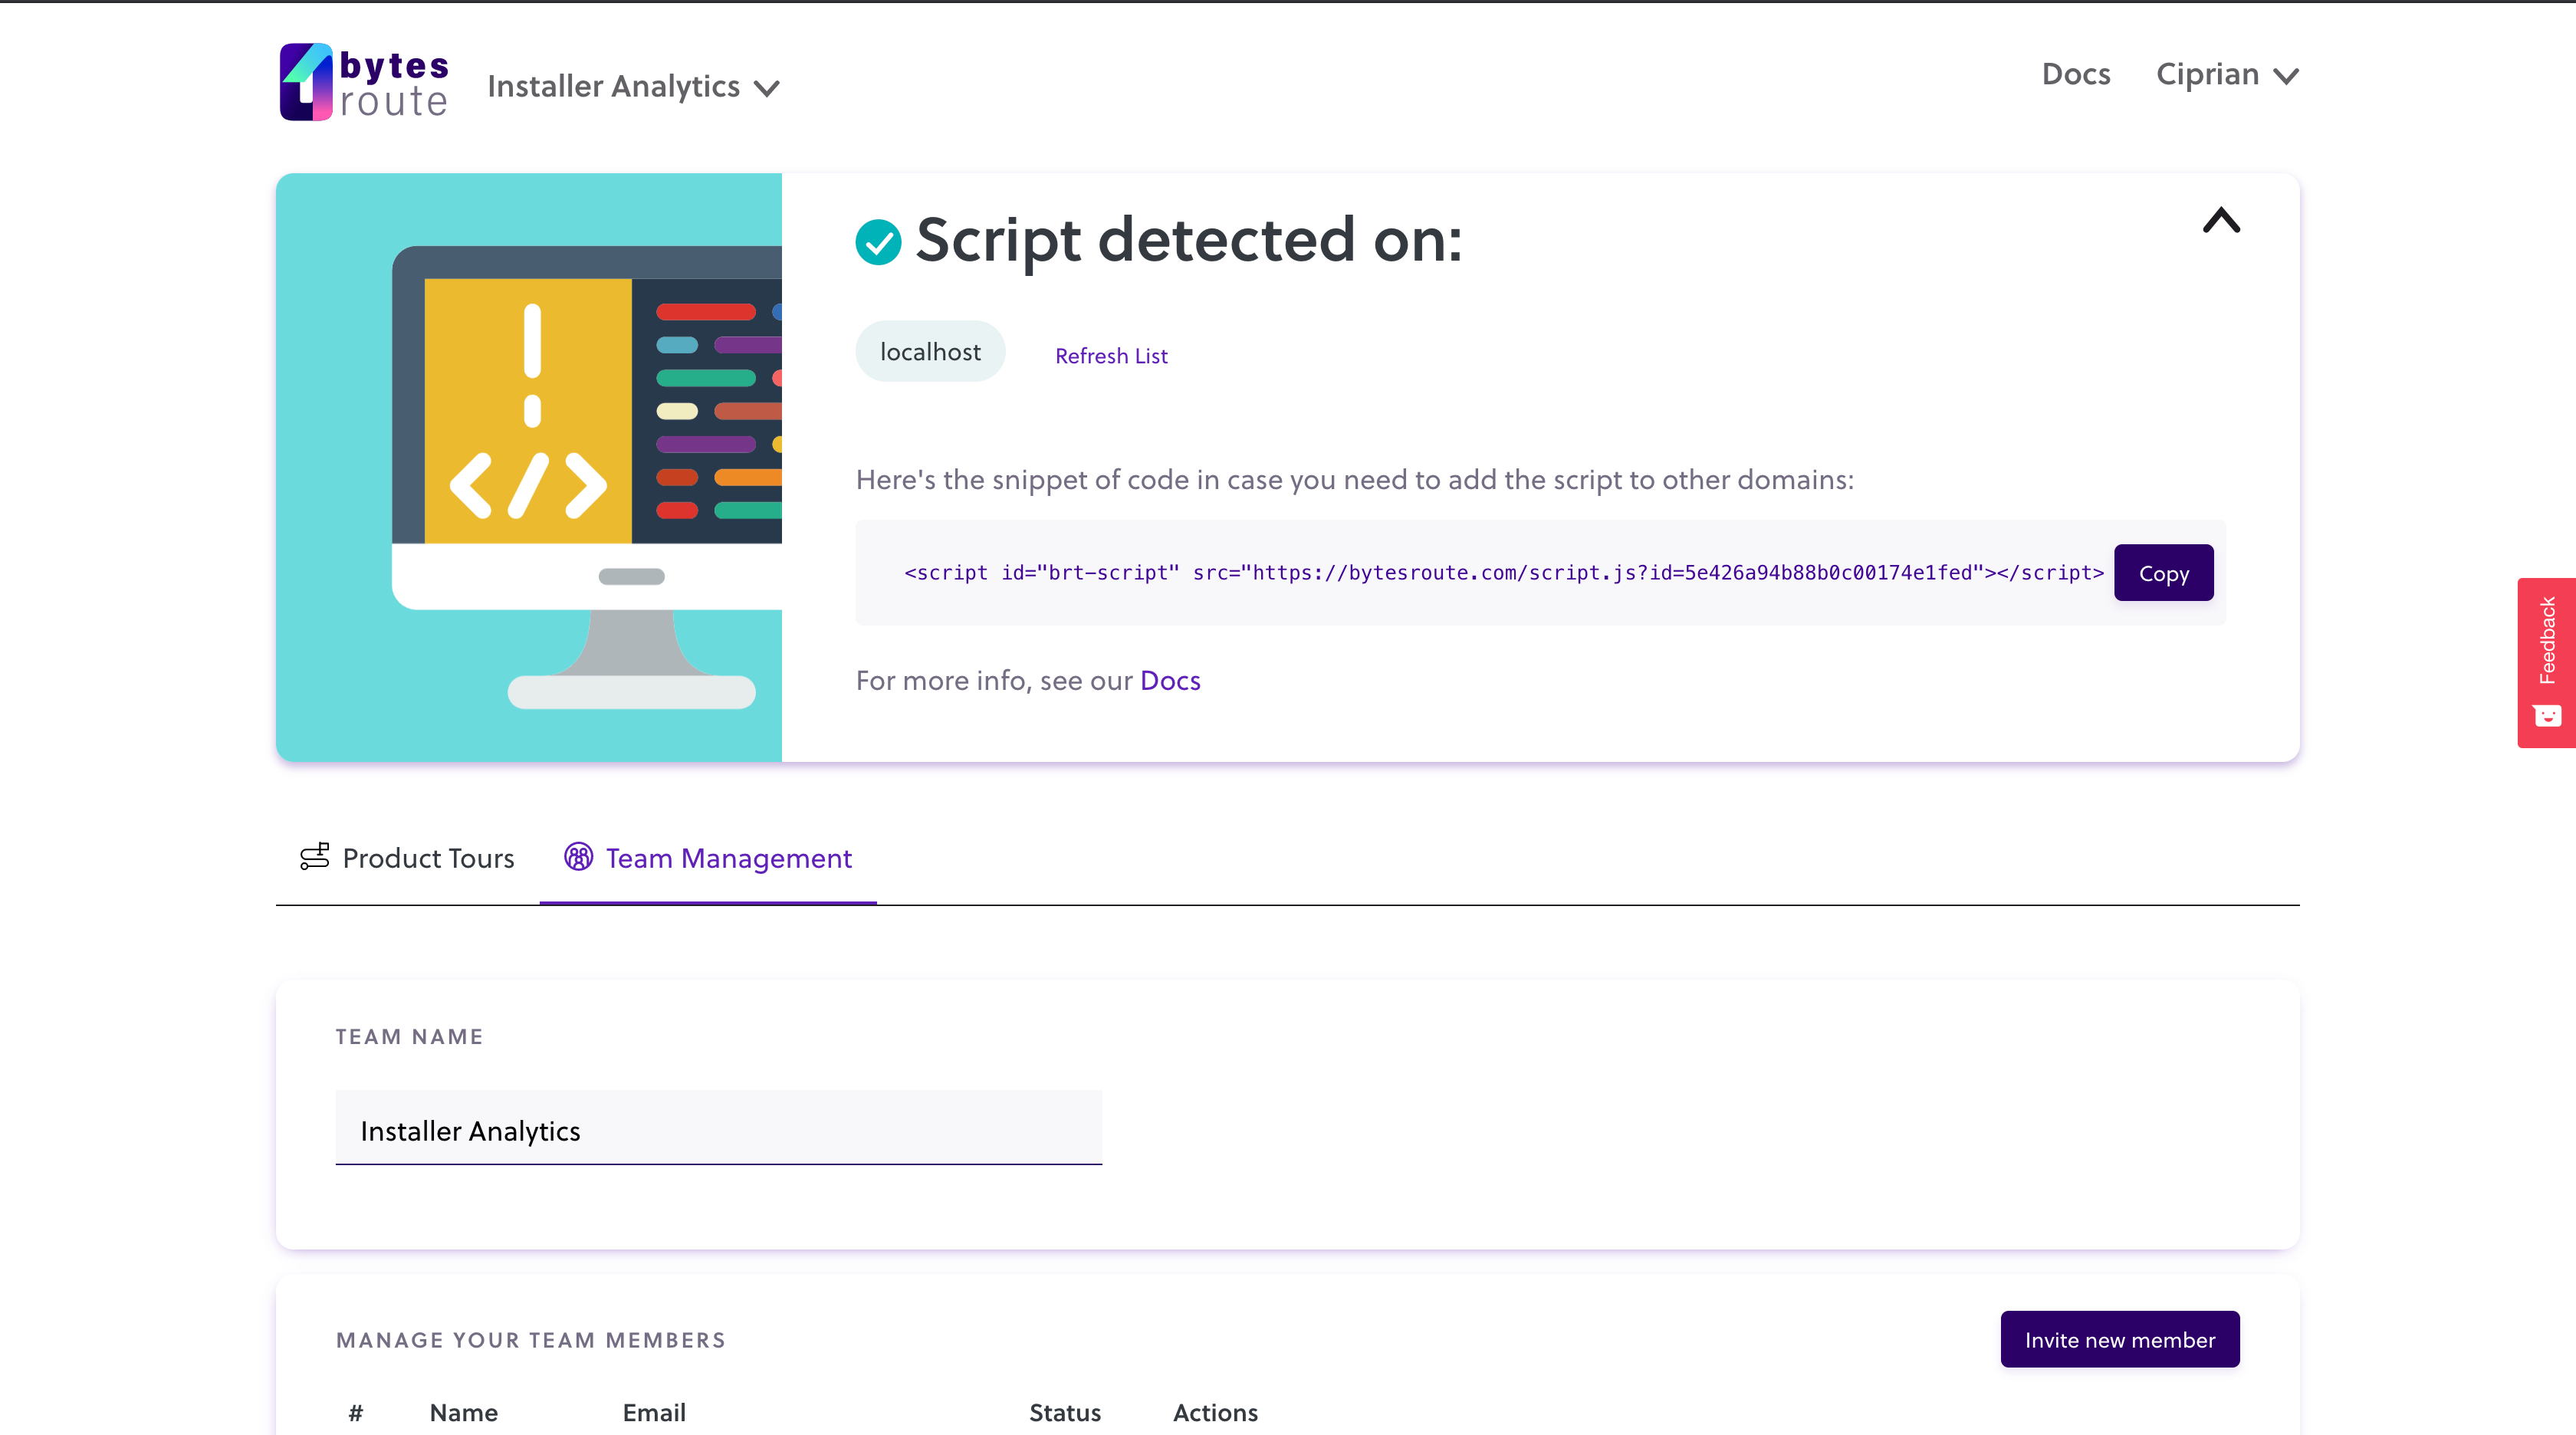Click the Bytes Route logo
Screen dimensions: 2576x1435
click(364, 82)
